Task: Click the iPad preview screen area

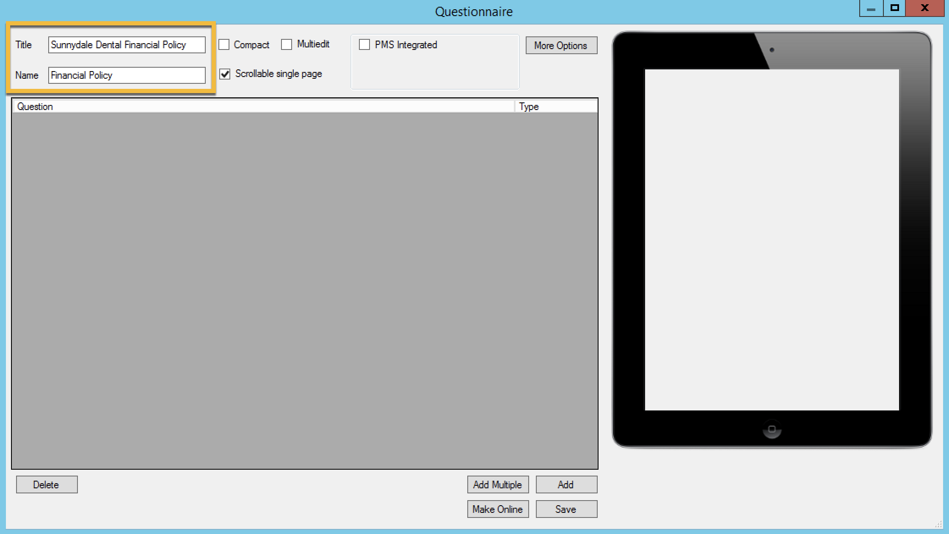Action: tap(772, 240)
